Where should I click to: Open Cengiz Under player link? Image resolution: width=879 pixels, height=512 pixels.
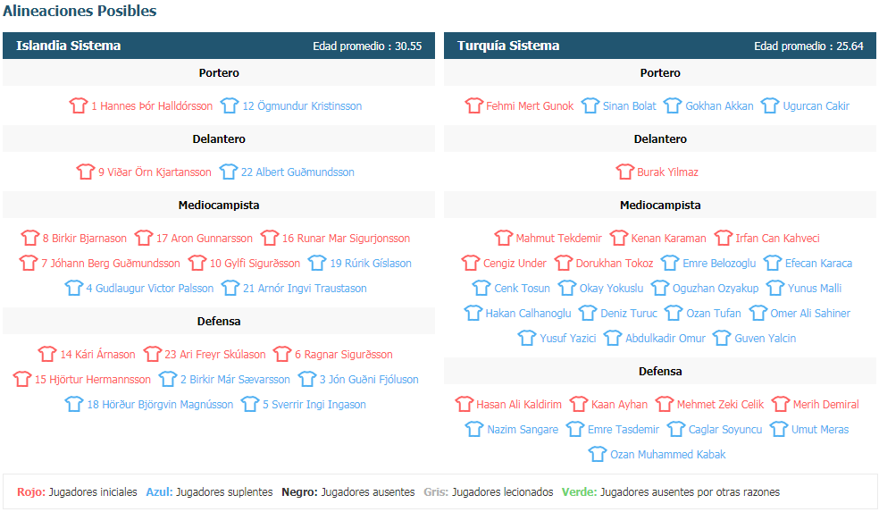click(515, 263)
